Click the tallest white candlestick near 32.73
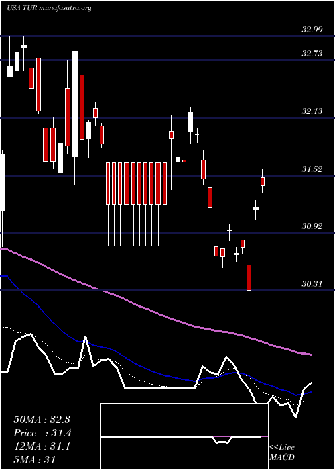This screenshot has height=470, width=335. [x=75, y=104]
